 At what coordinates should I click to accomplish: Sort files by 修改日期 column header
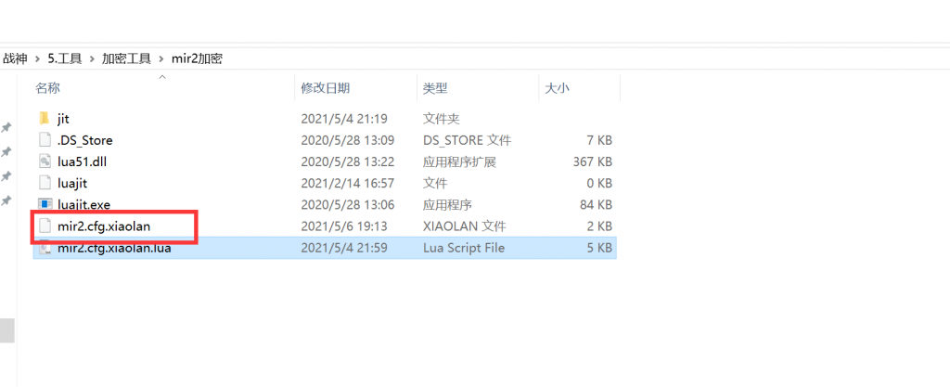tap(325, 88)
